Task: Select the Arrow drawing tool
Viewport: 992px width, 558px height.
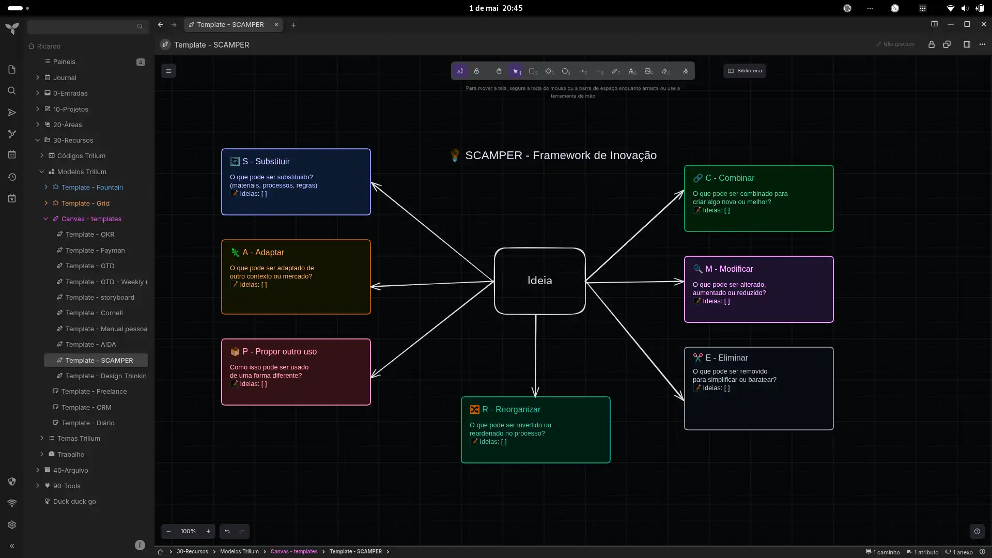Action: [582, 71]
